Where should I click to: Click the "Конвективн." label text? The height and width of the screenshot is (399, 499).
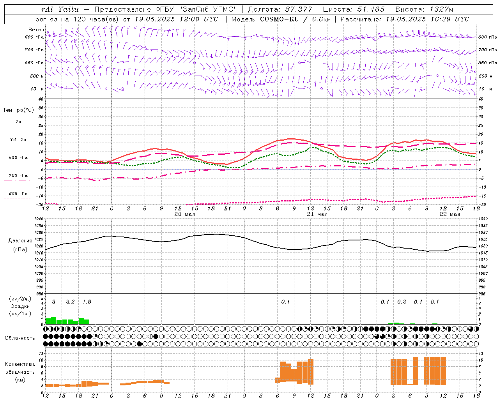pos(20,364)
